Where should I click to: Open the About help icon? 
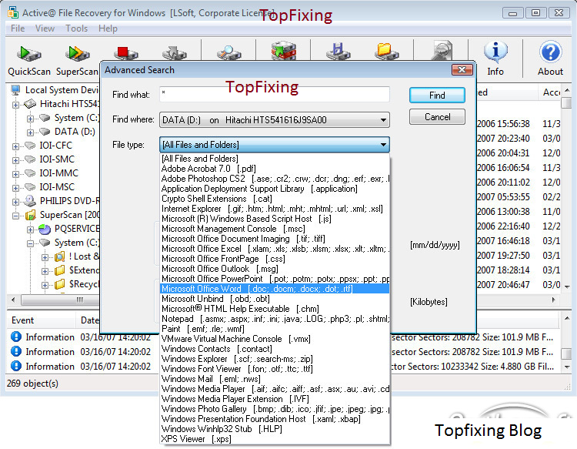coord(550,59)
